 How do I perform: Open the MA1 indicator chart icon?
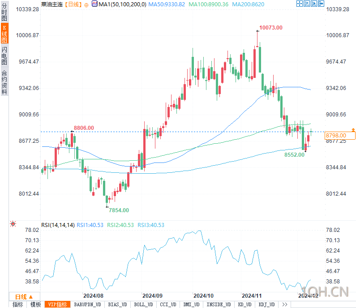coord(94,4)
